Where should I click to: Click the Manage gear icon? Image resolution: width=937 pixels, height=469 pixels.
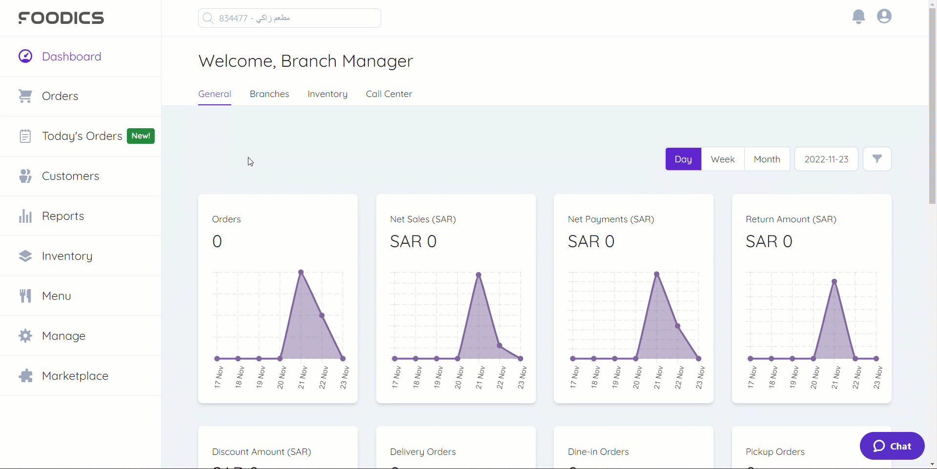25,336
